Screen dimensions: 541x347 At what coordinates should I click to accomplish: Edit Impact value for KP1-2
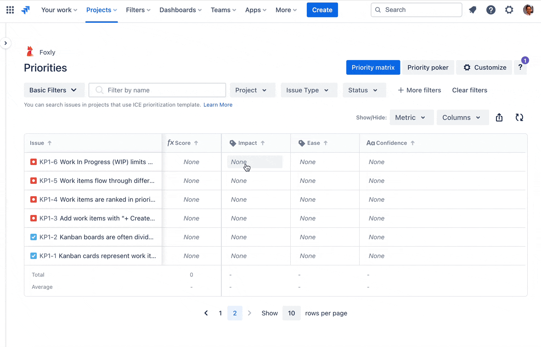click(239, 237)
